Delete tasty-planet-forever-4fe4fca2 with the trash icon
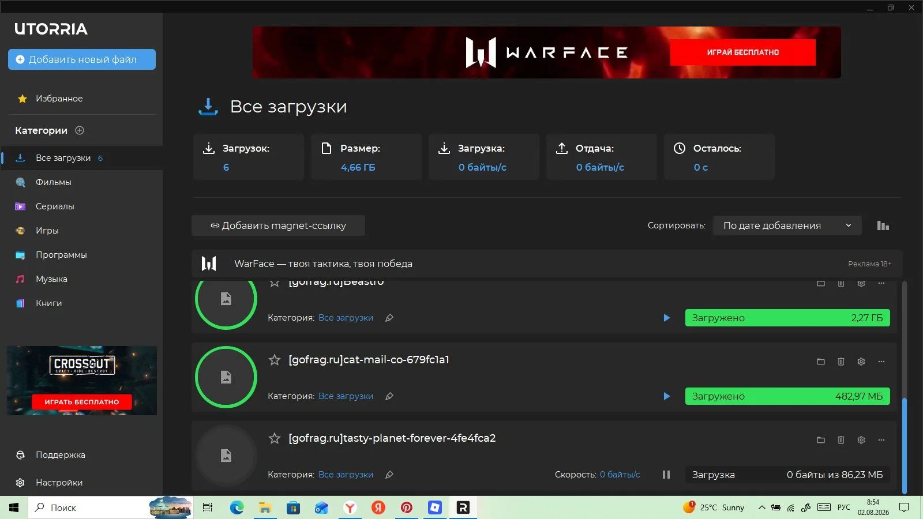The height and width of the screenshot is (519, 923). click(x=841, y=440)
